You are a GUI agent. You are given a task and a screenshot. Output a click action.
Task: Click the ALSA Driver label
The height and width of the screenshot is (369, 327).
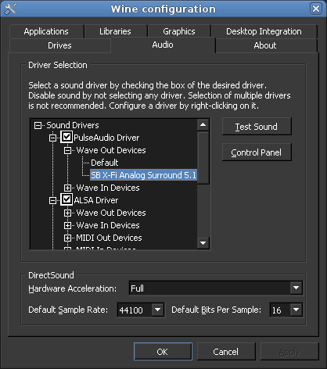pos(96,200)
